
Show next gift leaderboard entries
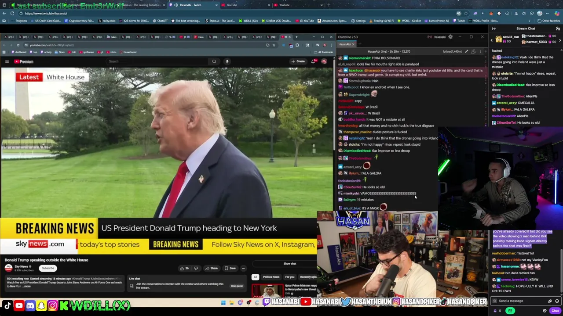click(559, 41)
